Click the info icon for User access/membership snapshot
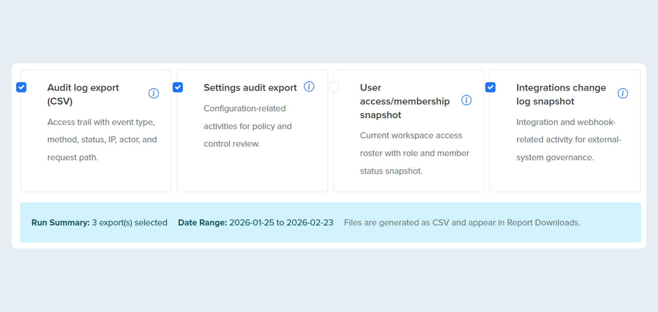Image resolution: width=658 pixels, height=312 pixels. (466, 100)
